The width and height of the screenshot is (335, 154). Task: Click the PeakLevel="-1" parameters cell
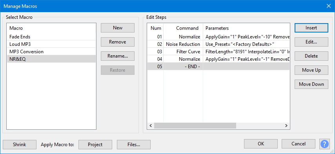pyautogui.click(x=246, y=59)
